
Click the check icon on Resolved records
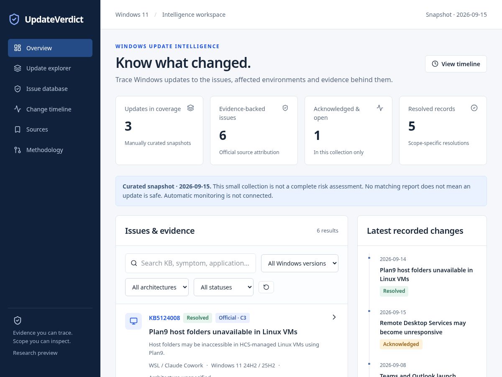(x=474, y=108)
